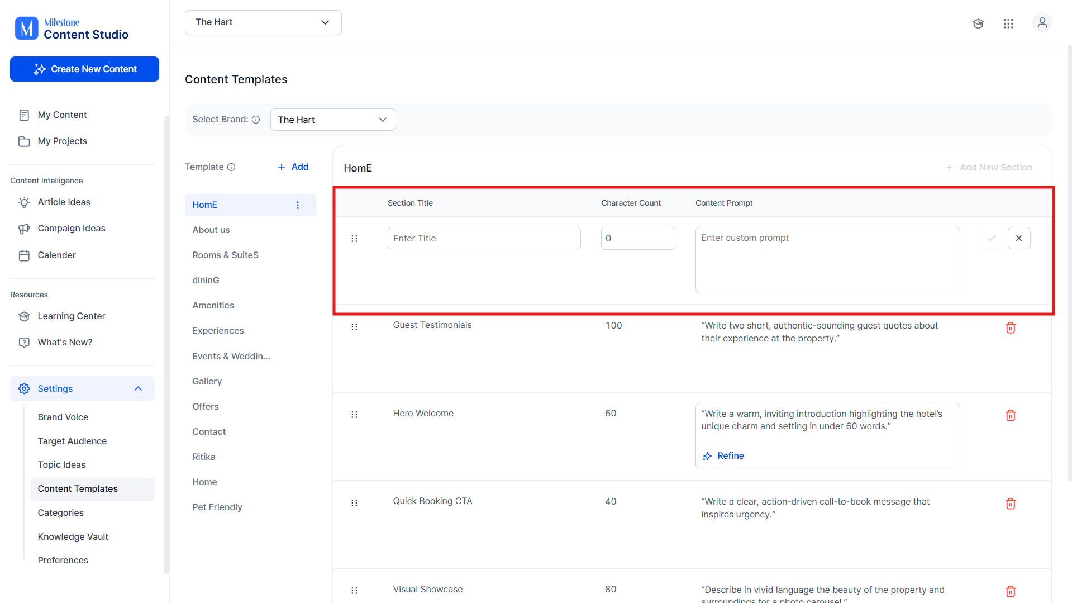Cancel the new section with the X button

(1019, 238)
